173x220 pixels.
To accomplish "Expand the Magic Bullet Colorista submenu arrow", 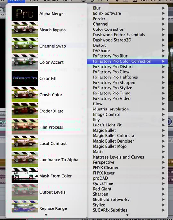I will coord(163,136).
